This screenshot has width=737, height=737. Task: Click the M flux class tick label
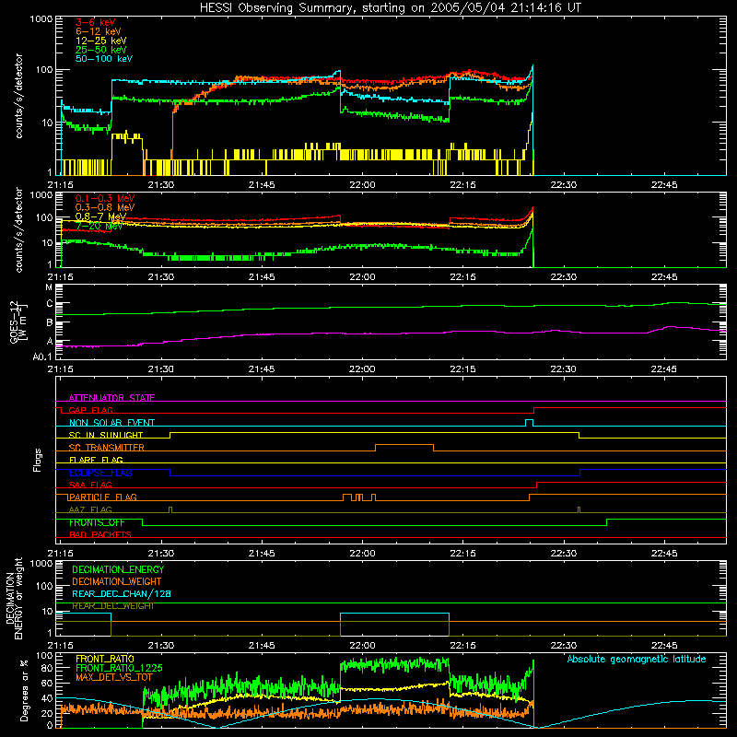pyautogui.click(x=49, y=287)
